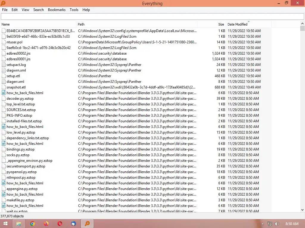The height and width of the screenshot is (228, 305).
Task: Select the file icon of low_level.py.eztop
Action: pyautogui.click(x=4, y=132)
